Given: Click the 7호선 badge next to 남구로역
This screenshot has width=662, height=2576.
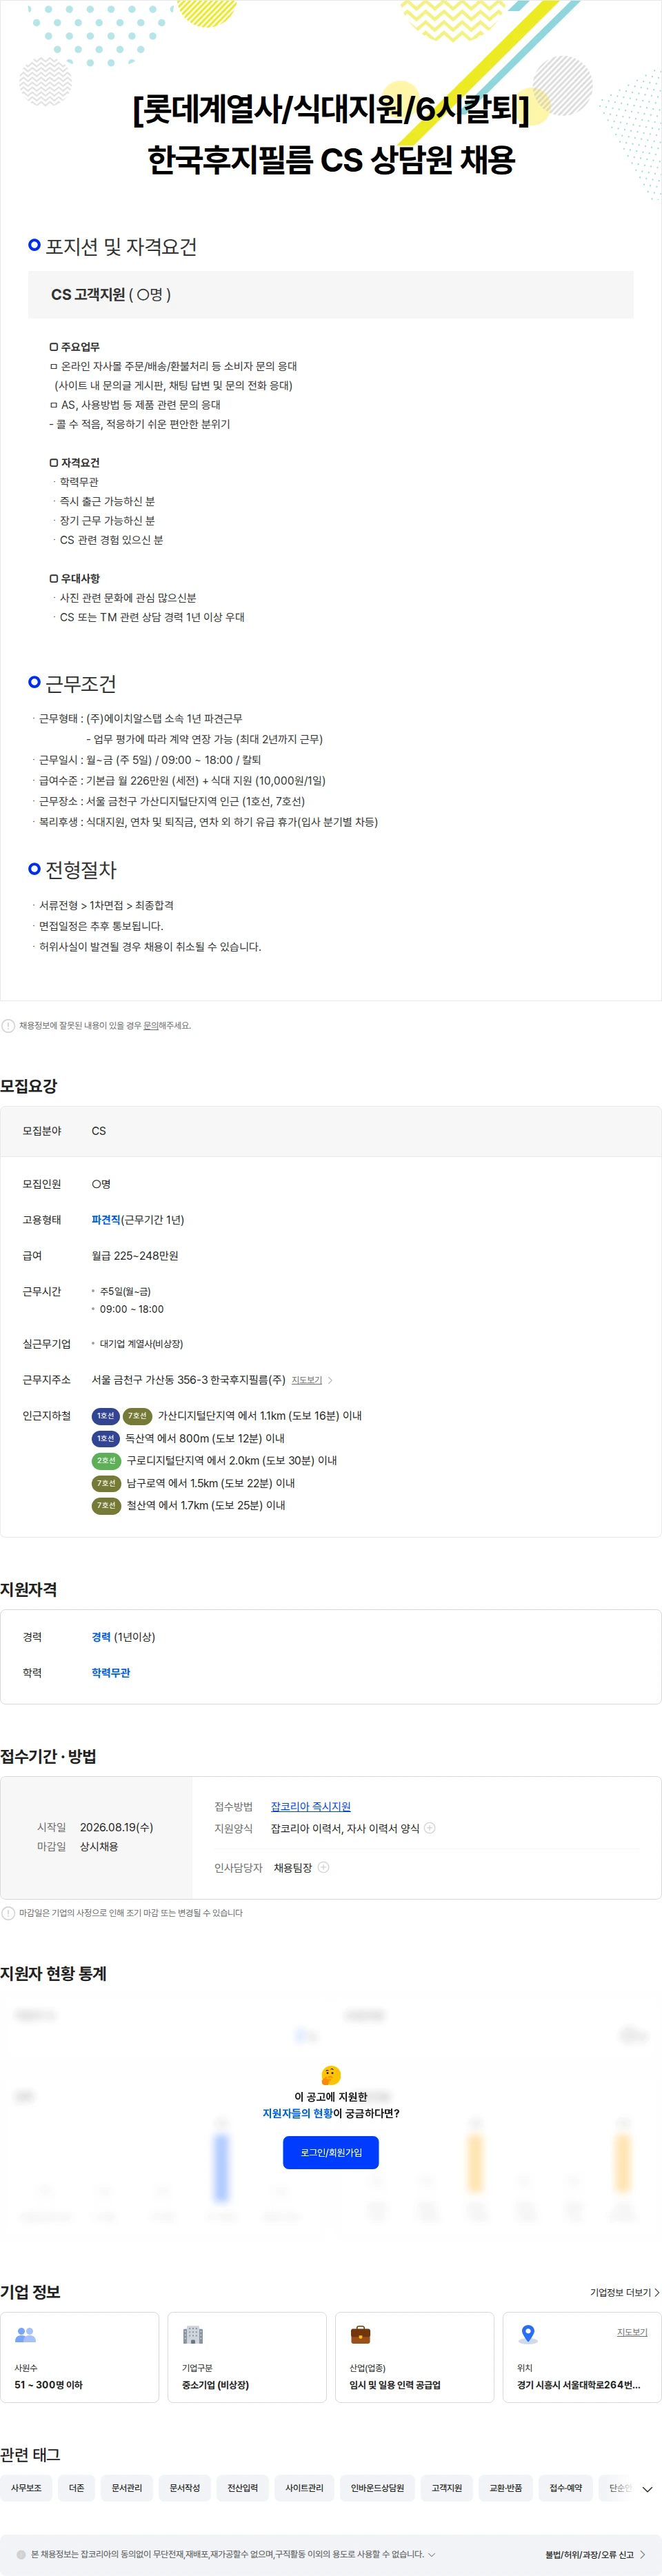Looking at the screenshot, I should (106, 1483).
